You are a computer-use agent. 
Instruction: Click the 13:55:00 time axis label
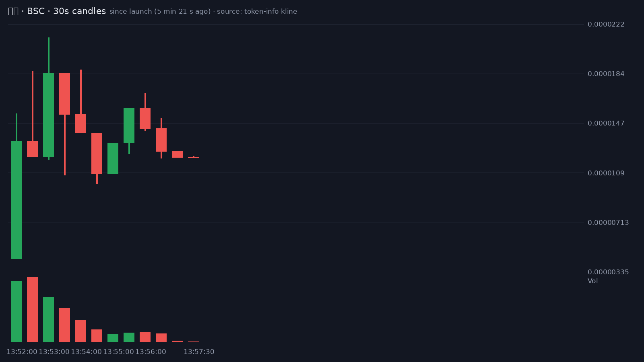118,352
